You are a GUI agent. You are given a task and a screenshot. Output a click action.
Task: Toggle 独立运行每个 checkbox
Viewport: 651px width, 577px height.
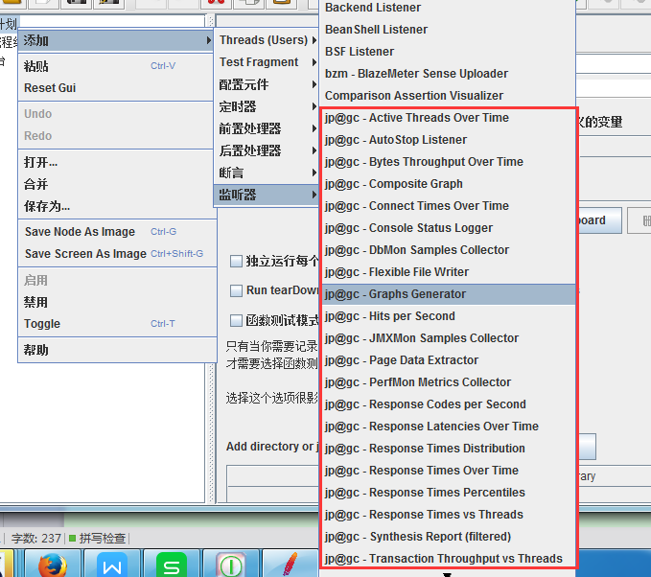(236, 261)
